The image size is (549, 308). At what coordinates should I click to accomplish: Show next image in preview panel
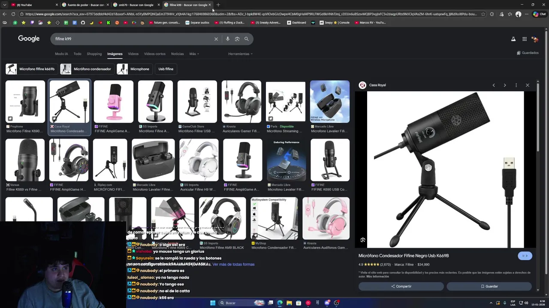point(505,85)
